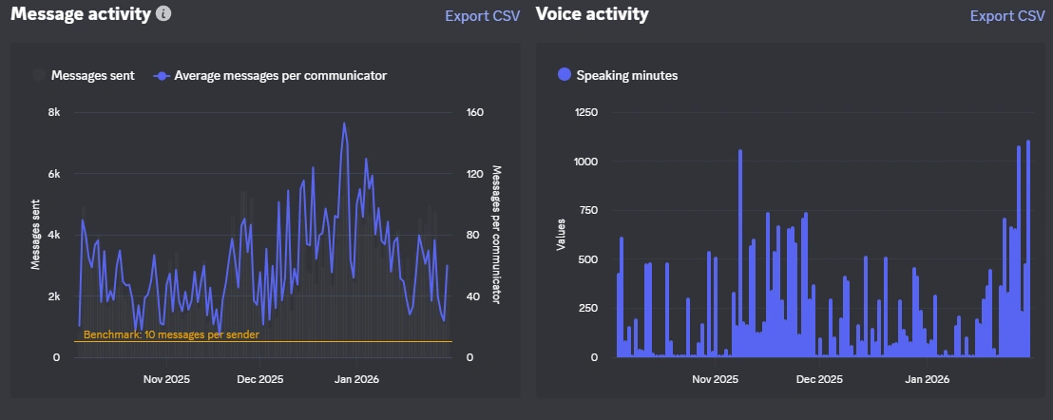Viewport: 1053px width, 420px height.
Task: Click the Message activity heading
Action: point(81,13)
